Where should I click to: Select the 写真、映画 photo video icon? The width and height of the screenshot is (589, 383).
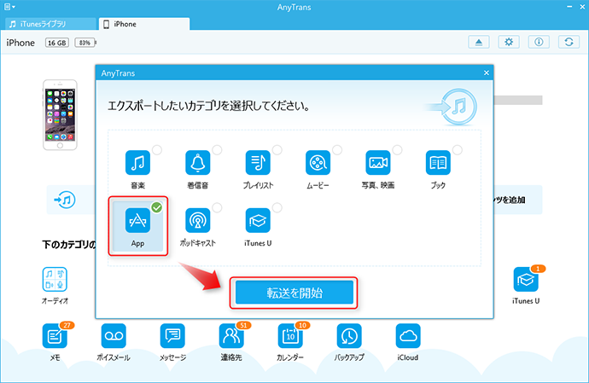coord(378,163)
